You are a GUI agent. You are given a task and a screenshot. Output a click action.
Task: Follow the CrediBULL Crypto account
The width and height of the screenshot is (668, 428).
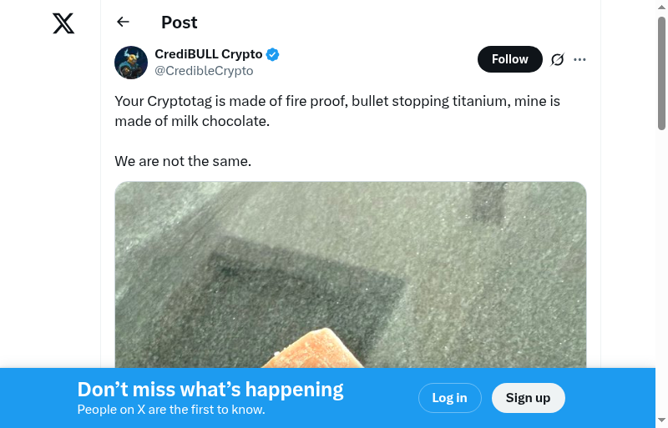click(509, 59)
